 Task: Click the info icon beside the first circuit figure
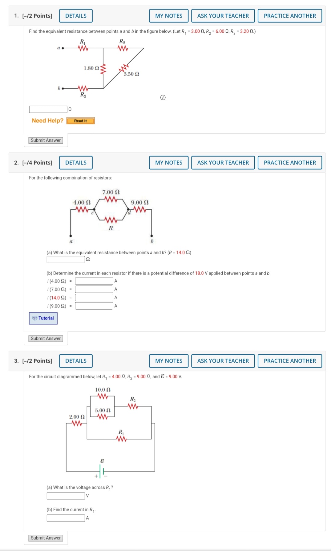tap(163, 97)
